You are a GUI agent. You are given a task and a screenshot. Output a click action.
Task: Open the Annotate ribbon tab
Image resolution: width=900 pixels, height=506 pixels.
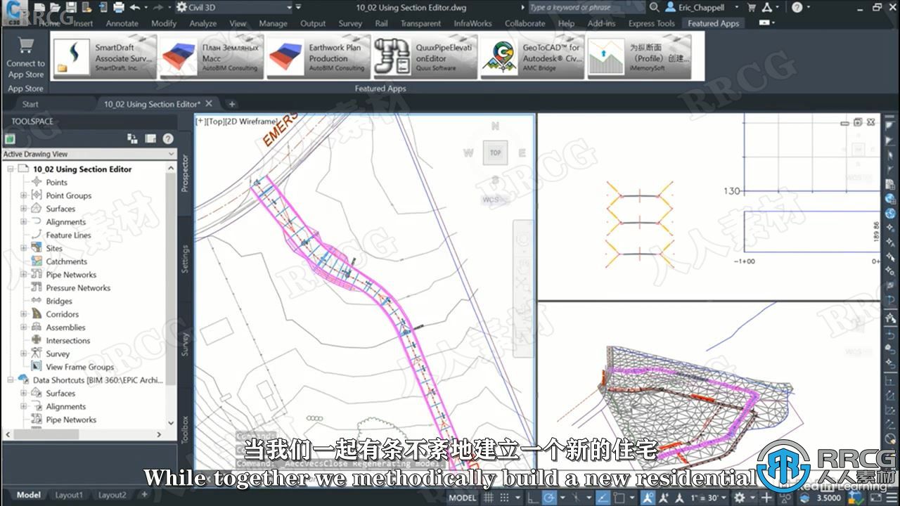[x=122, y=23]
